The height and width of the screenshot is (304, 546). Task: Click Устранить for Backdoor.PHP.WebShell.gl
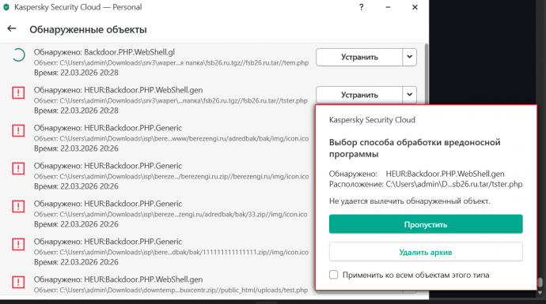(359, 57)
